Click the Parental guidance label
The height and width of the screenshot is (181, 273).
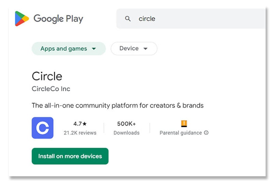[181, 133]
